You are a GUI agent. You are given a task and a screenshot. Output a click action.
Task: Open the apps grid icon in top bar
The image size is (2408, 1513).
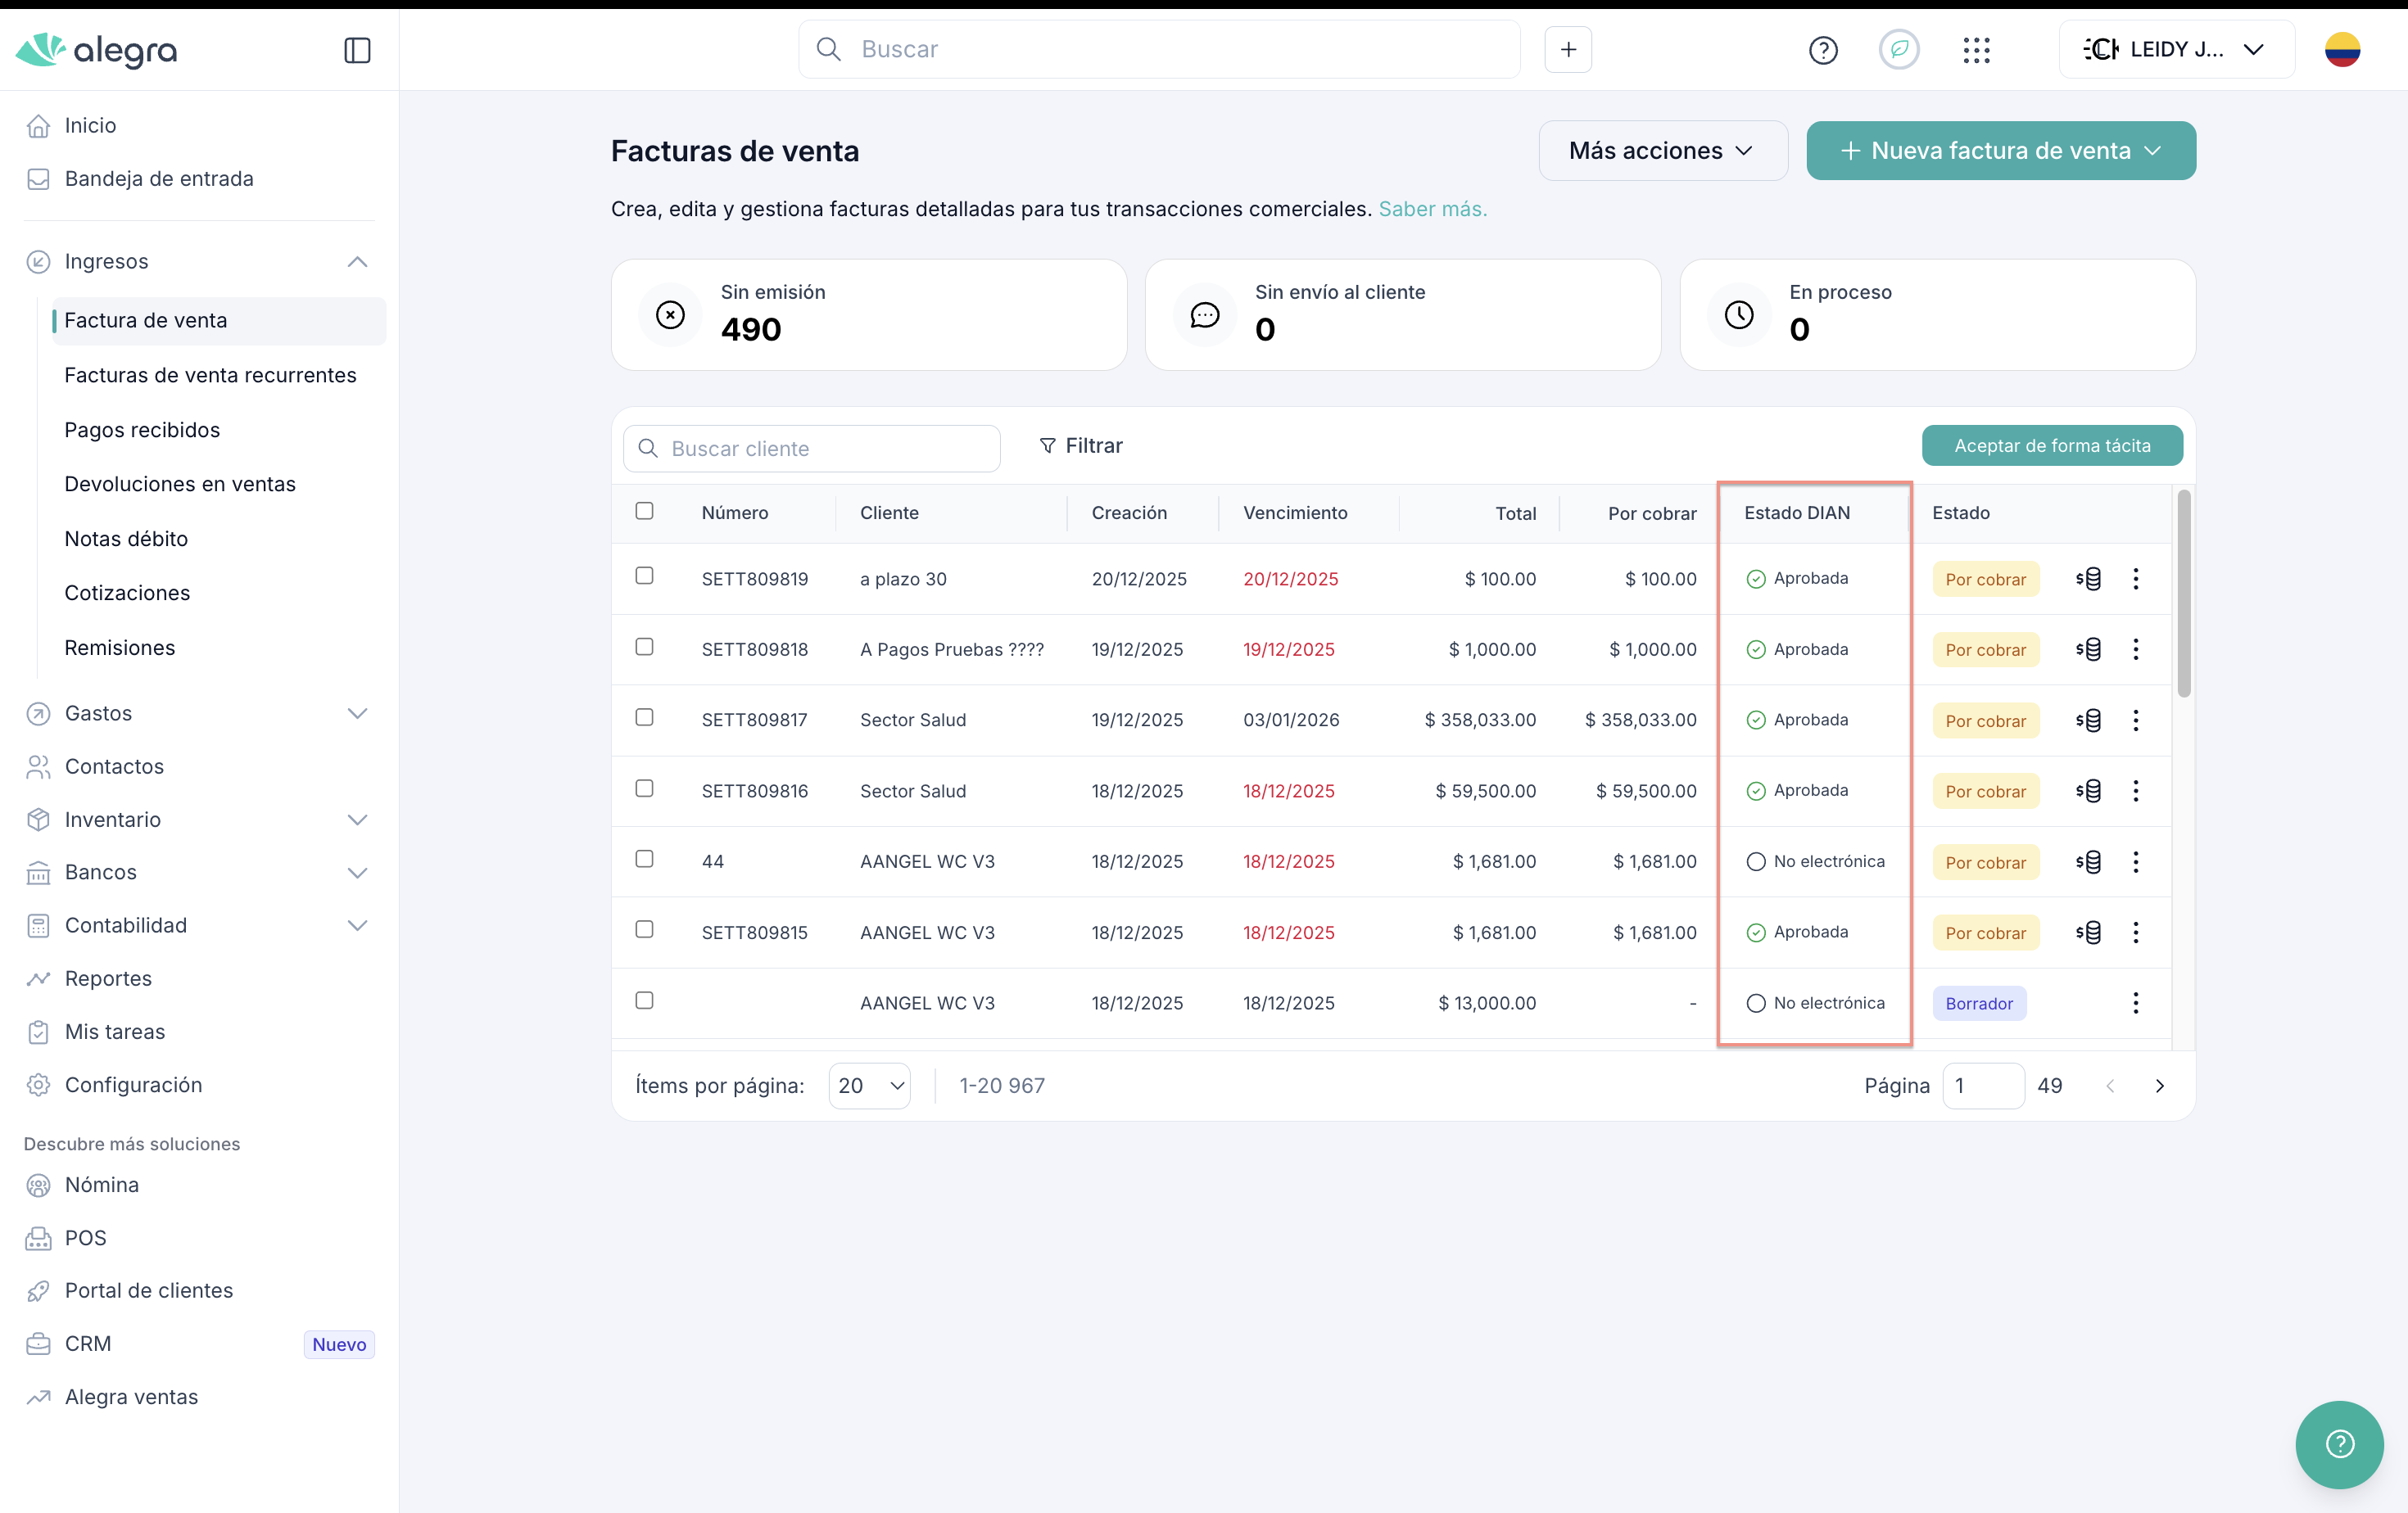pos(1976,50)
